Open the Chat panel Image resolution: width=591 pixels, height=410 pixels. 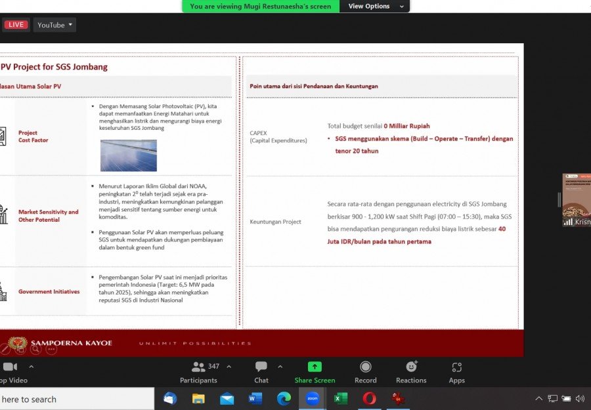tap(261, 371)
